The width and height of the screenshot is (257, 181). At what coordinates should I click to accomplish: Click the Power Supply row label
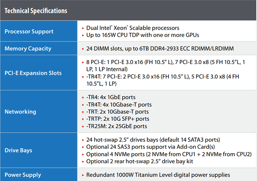[x=23, y=175]
